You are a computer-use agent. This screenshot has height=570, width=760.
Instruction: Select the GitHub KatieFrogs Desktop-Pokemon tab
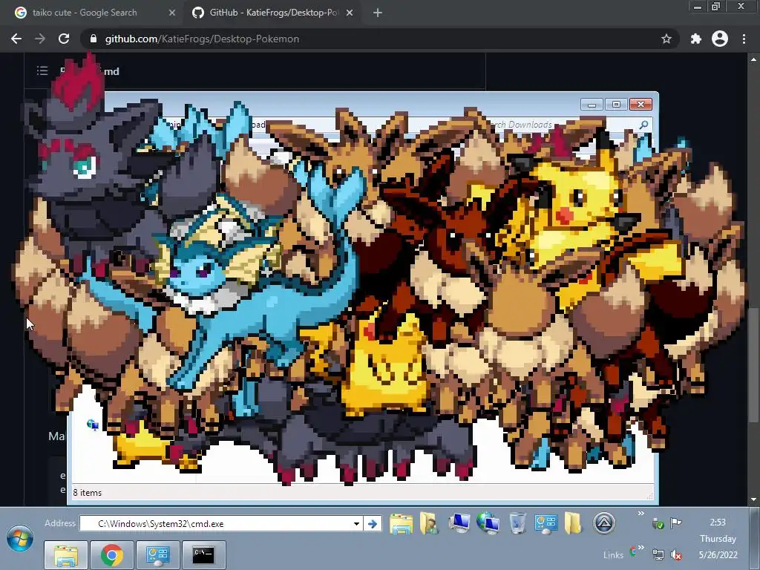point(273,13)
